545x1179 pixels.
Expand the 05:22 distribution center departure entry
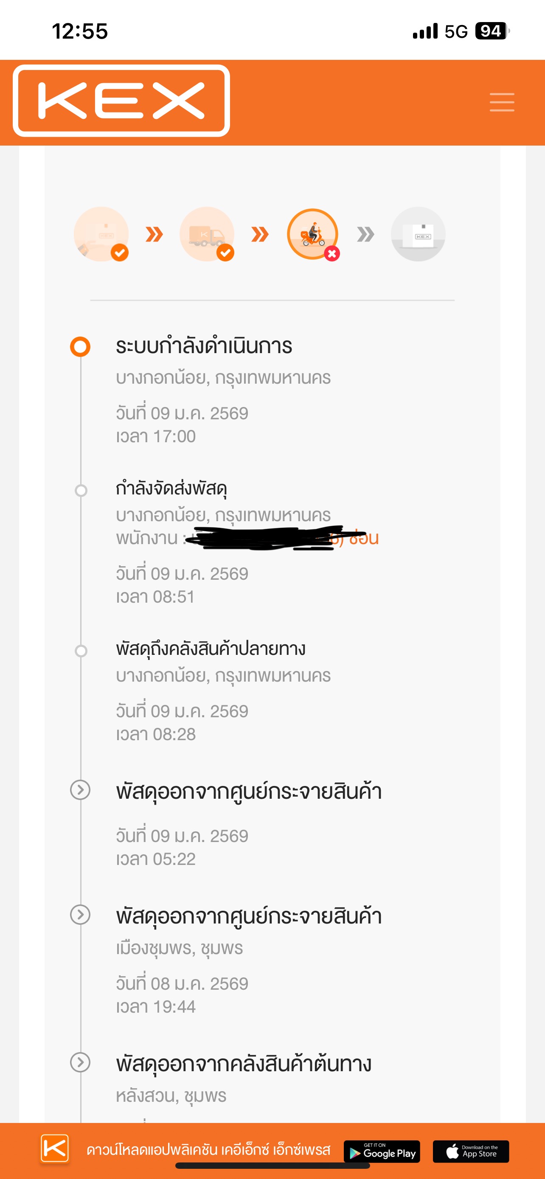80,790
